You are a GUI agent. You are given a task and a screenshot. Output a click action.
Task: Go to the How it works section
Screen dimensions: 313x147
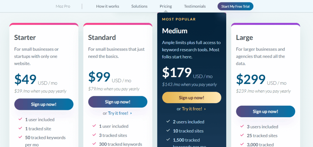pos(108,6)
